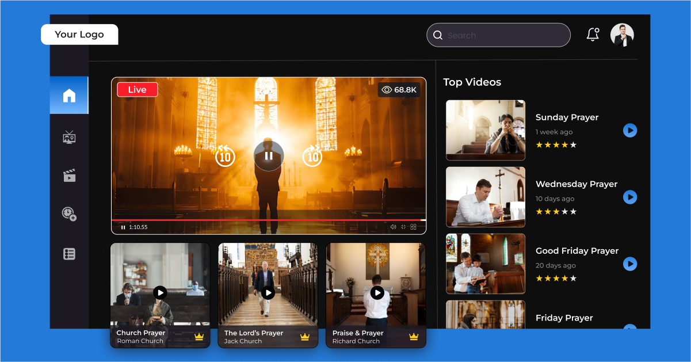Play the Wednesday Prayer video
Screen dimensions: 691x362
(x=630, y=197)
